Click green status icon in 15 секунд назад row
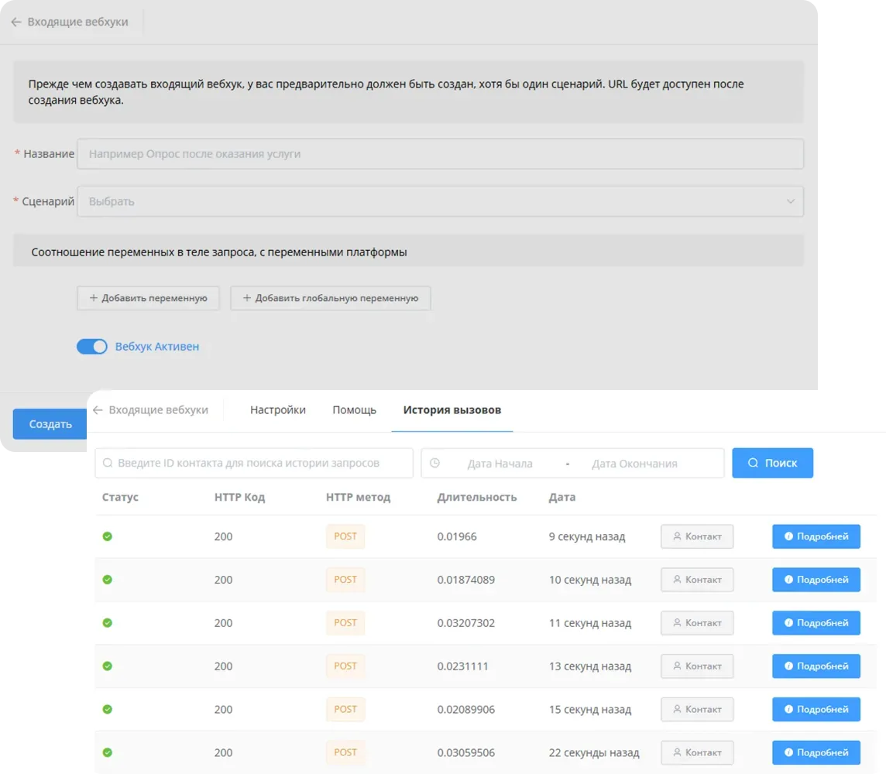 pos(108,709)
